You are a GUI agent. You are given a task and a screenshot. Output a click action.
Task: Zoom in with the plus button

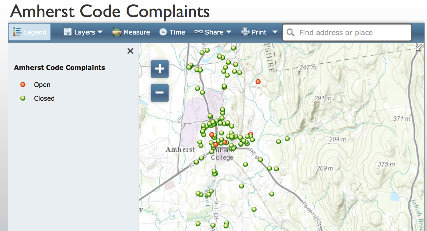159,69
